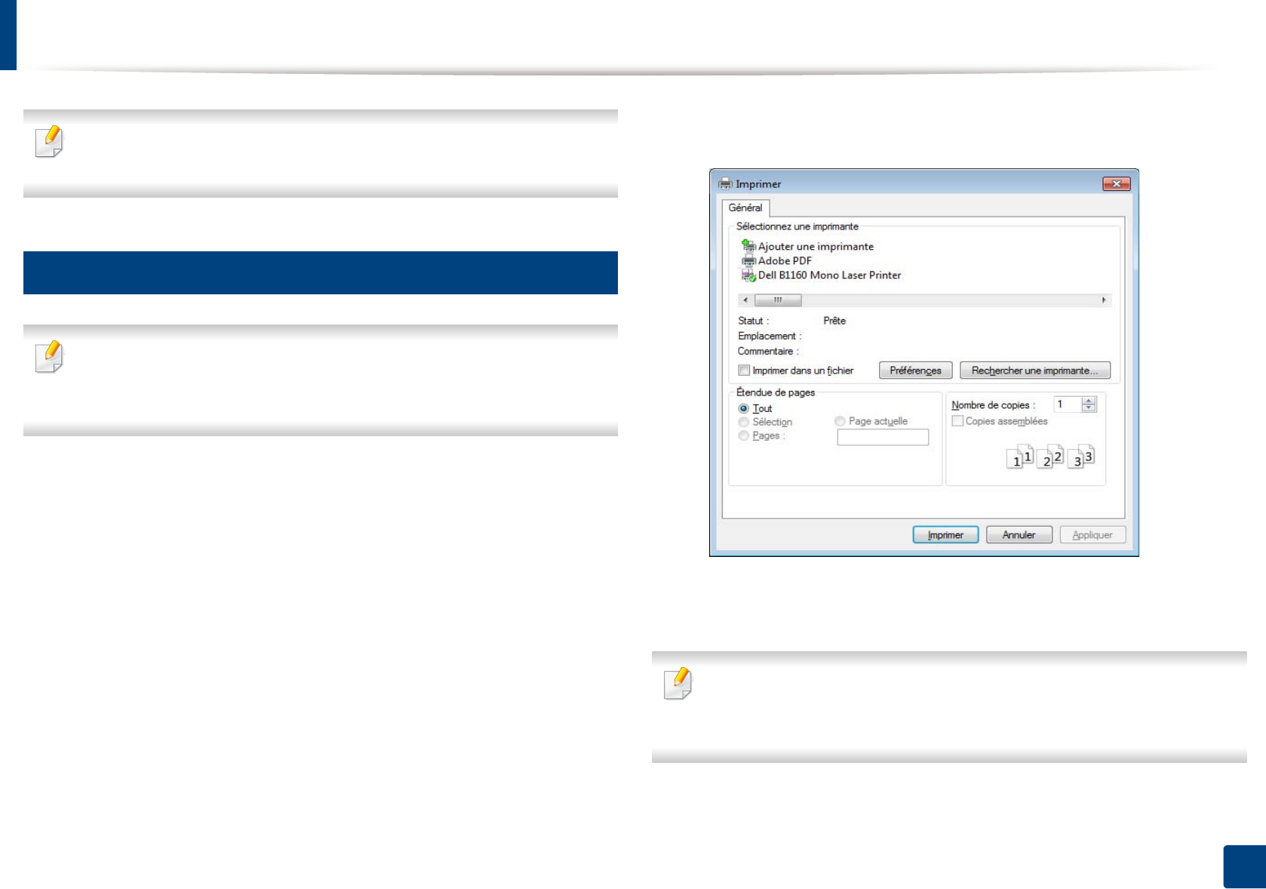Click the Emplacement label

point(770,336)
